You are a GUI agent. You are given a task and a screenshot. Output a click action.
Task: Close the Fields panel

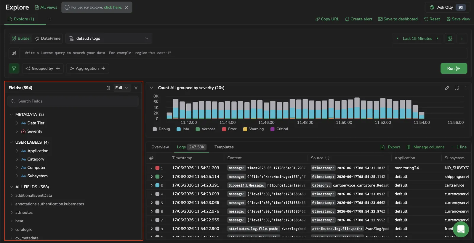(x=136, y=88)
